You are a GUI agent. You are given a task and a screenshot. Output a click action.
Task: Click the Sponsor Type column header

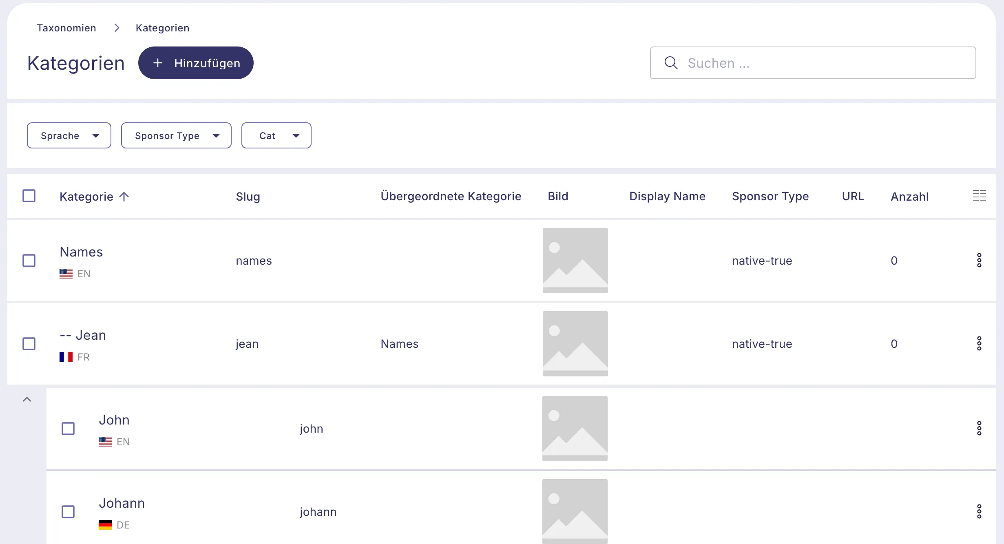pos(770,196)
